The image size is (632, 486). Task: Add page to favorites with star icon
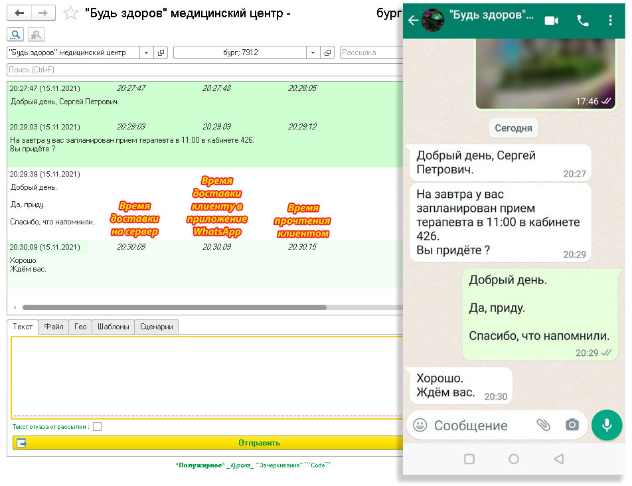point(70,13)
